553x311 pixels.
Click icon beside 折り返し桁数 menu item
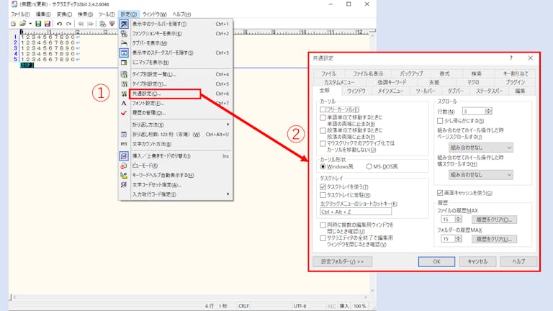(x=124, y=135)
